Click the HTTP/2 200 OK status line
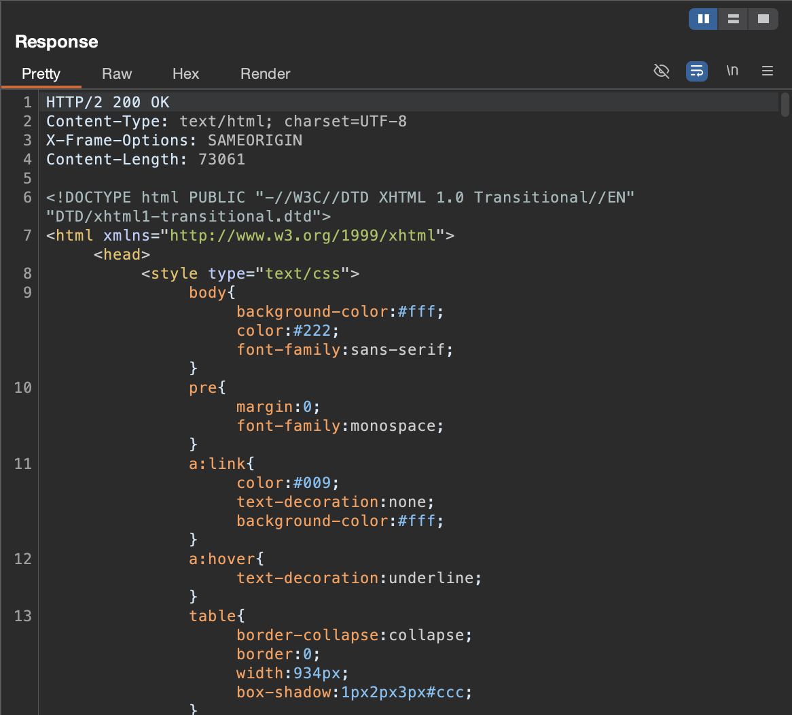 tap(107, 103)
